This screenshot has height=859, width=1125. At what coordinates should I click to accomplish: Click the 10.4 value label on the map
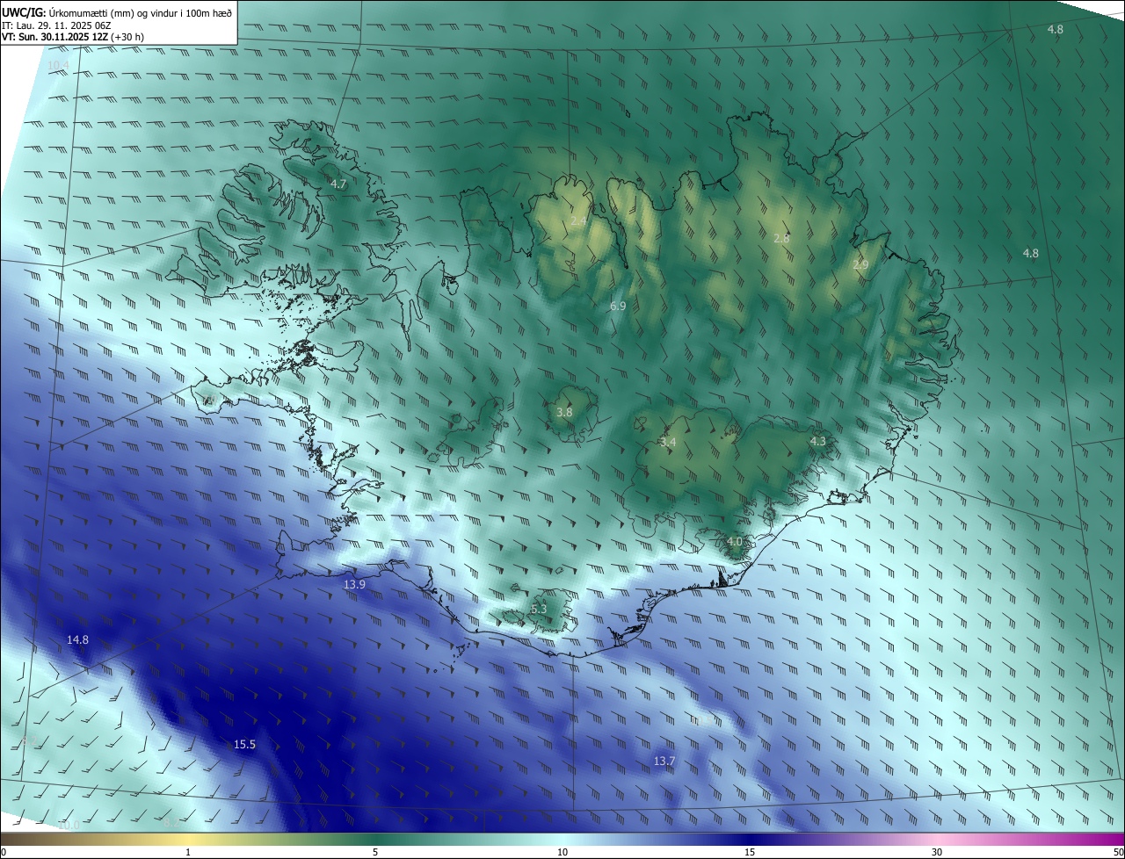click(58, 66)
